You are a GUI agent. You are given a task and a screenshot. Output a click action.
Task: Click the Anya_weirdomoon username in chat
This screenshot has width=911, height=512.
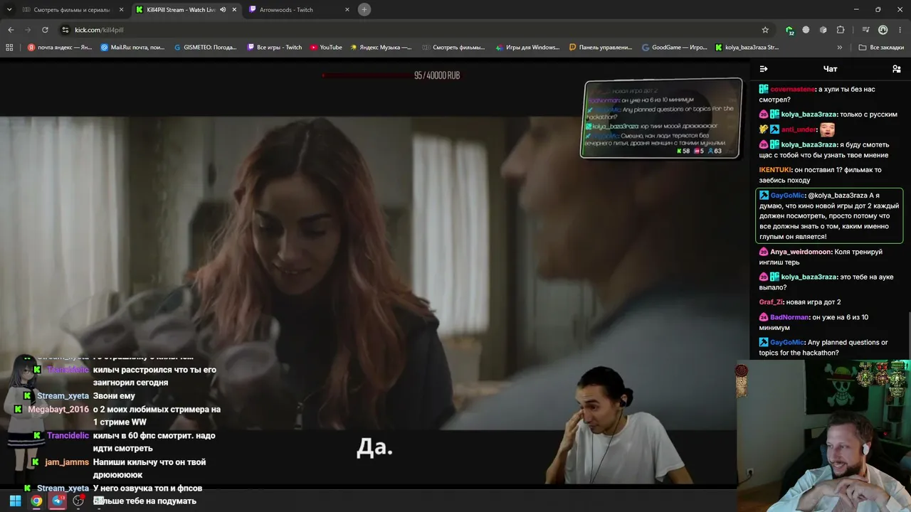pos(801,252)
